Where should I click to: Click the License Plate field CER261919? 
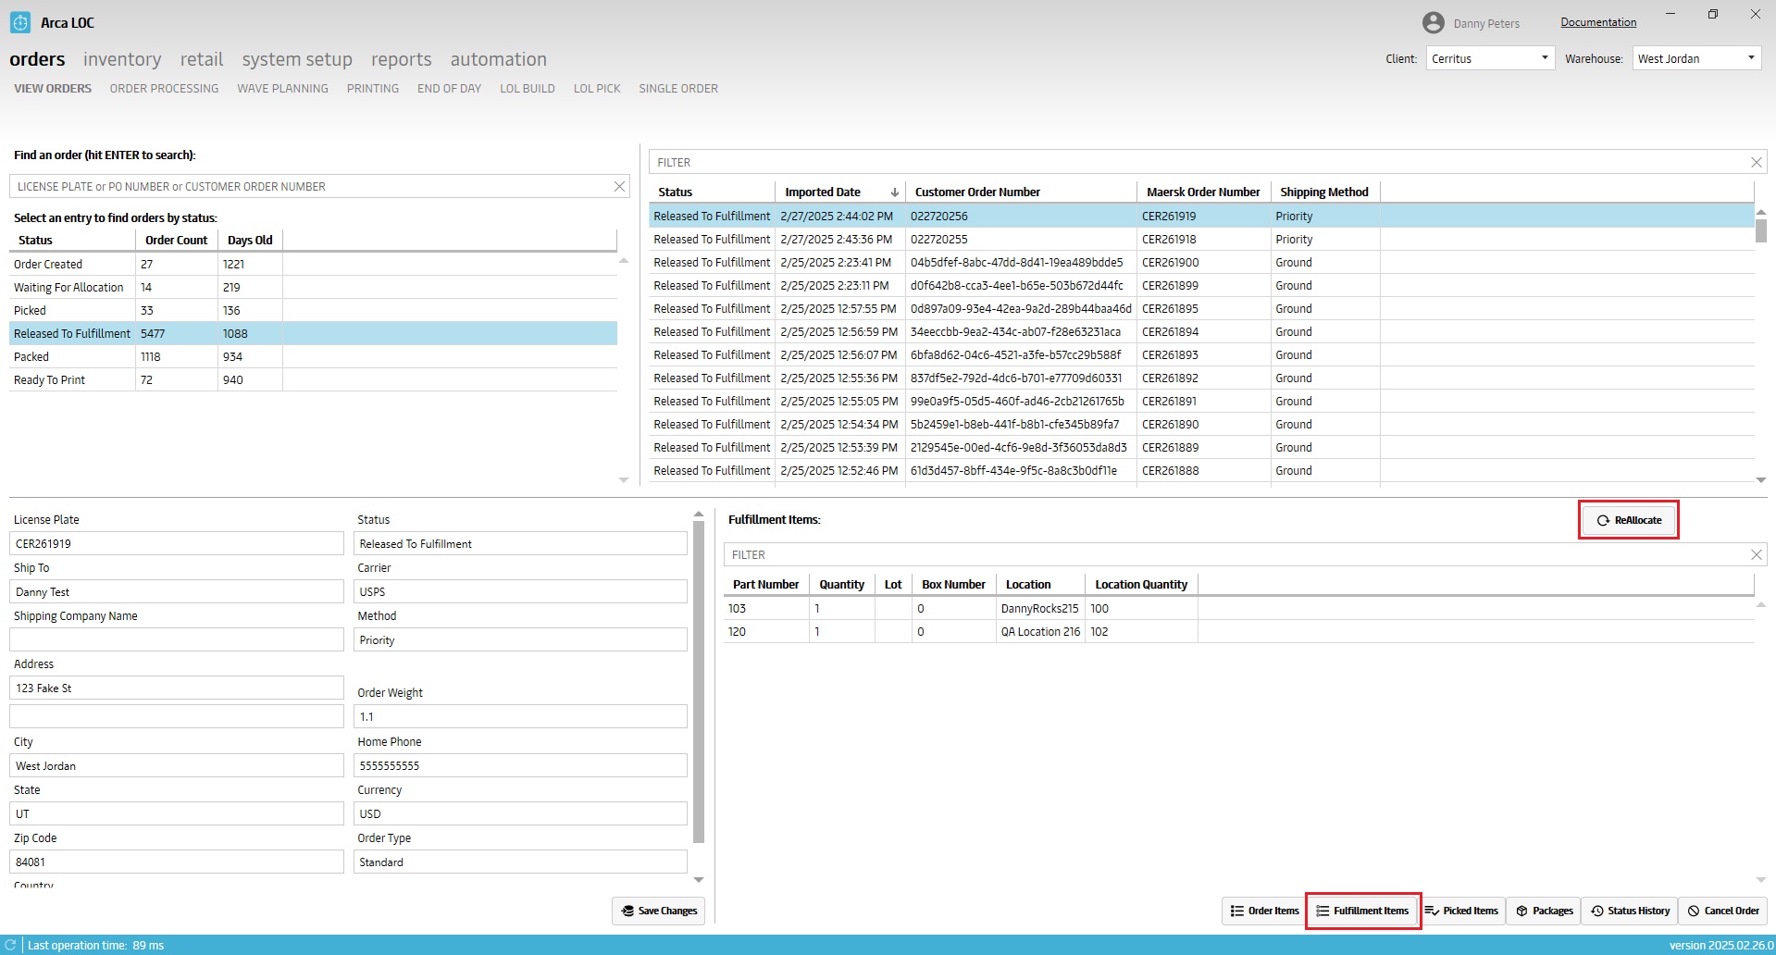(177, 543)
